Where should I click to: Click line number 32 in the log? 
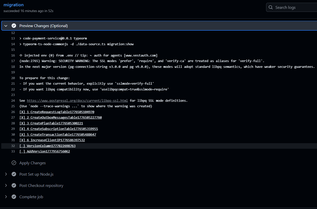click(13, 146)
